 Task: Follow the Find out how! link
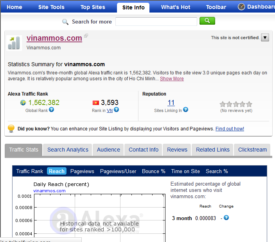coord(230,129)
